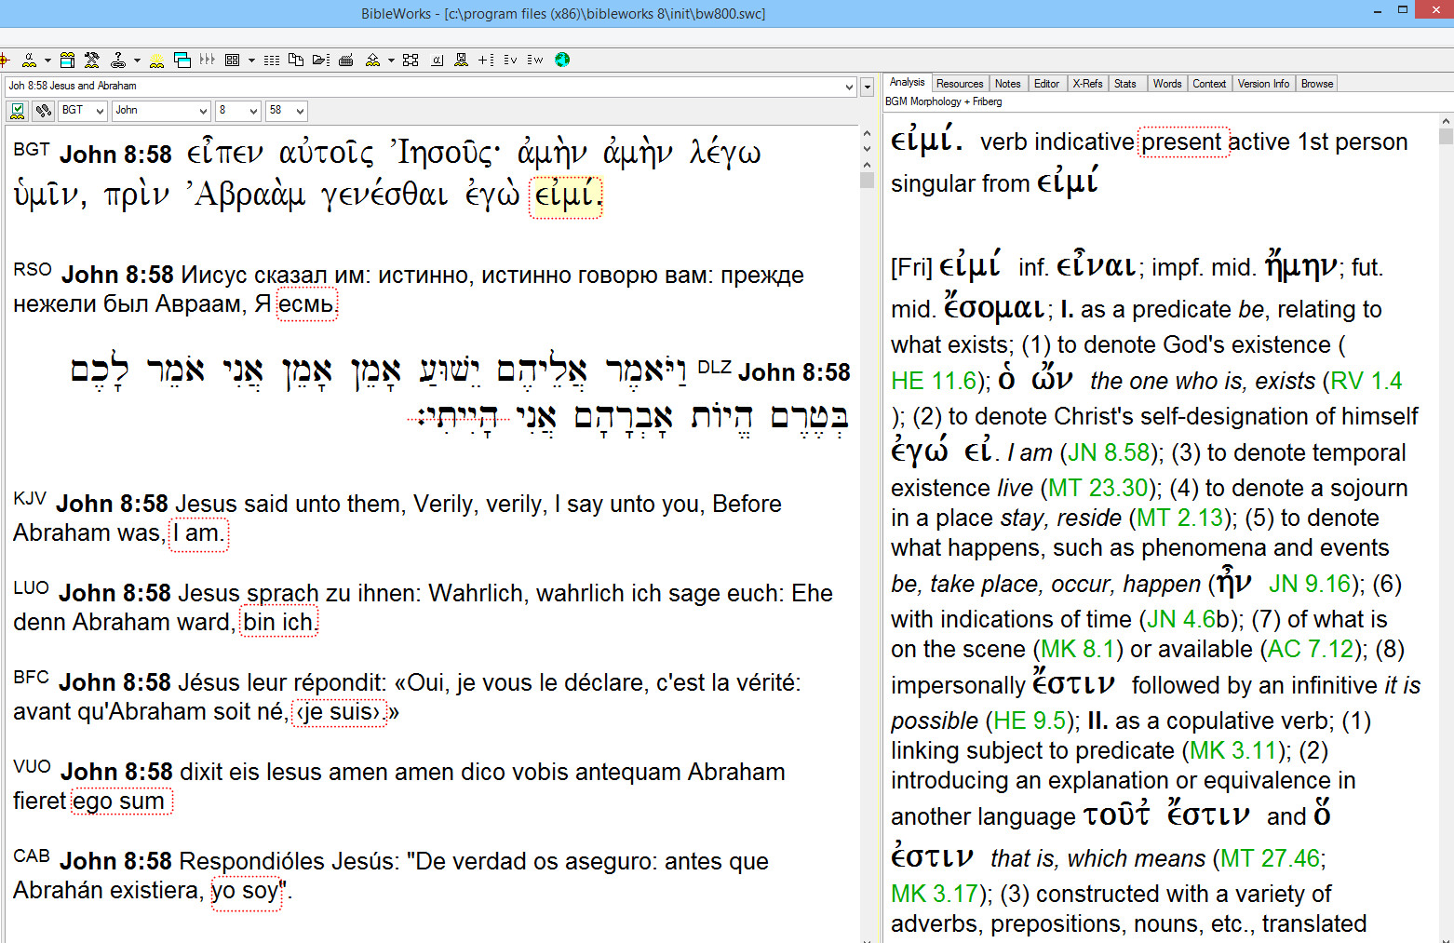This screenshot has height=943, width=1454.
Task: Follow the HE 11.6 reference link
Action: [935, 381]
